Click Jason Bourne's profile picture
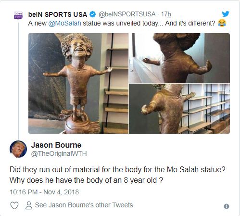Image resolution: width=240 pixels, height=216 pixels. [x=18, y=149]
